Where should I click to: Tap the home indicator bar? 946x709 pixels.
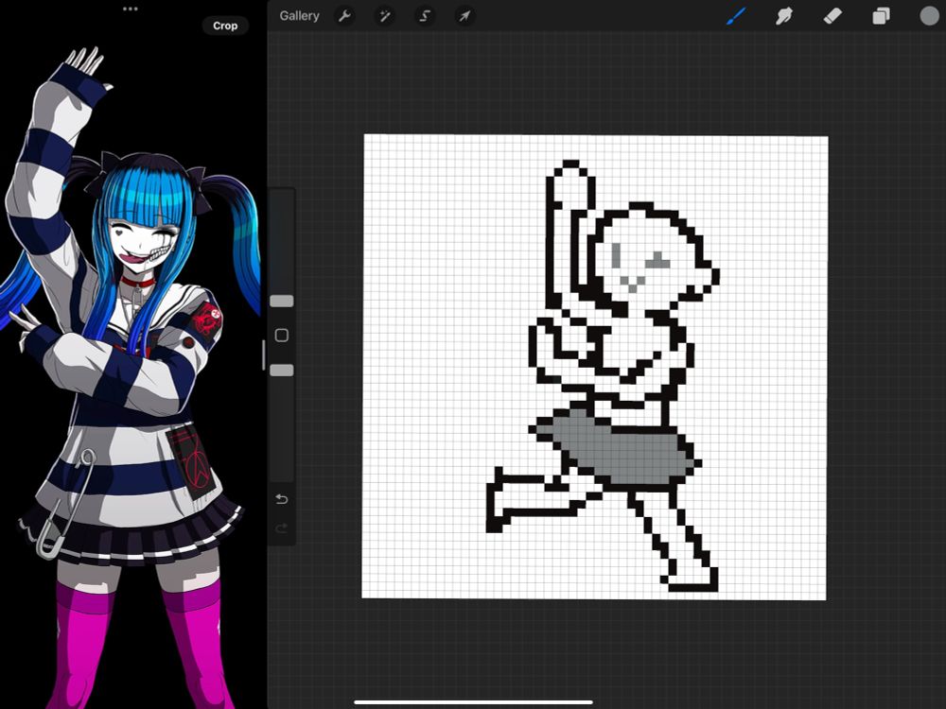(473, 701)
